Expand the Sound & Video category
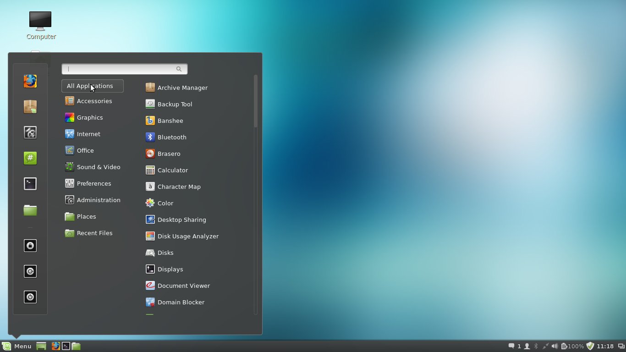Screen dimensions: 626x352 [x=99, y=167]
